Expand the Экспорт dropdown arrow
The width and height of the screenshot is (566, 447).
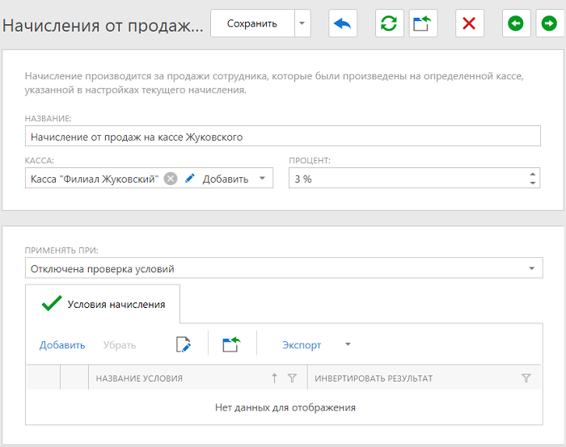coord(348,344)
